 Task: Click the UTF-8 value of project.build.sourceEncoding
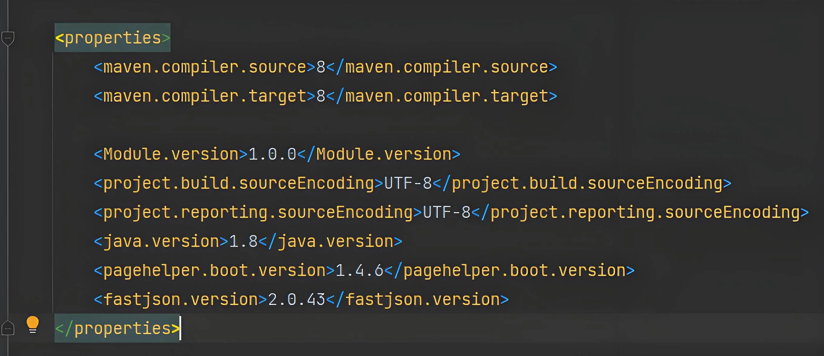408,183
